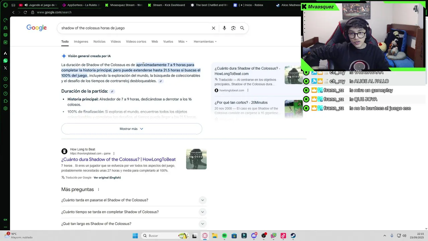Switch to AppSorteos La Ruleta browser tab

click(x=81, y=5)
